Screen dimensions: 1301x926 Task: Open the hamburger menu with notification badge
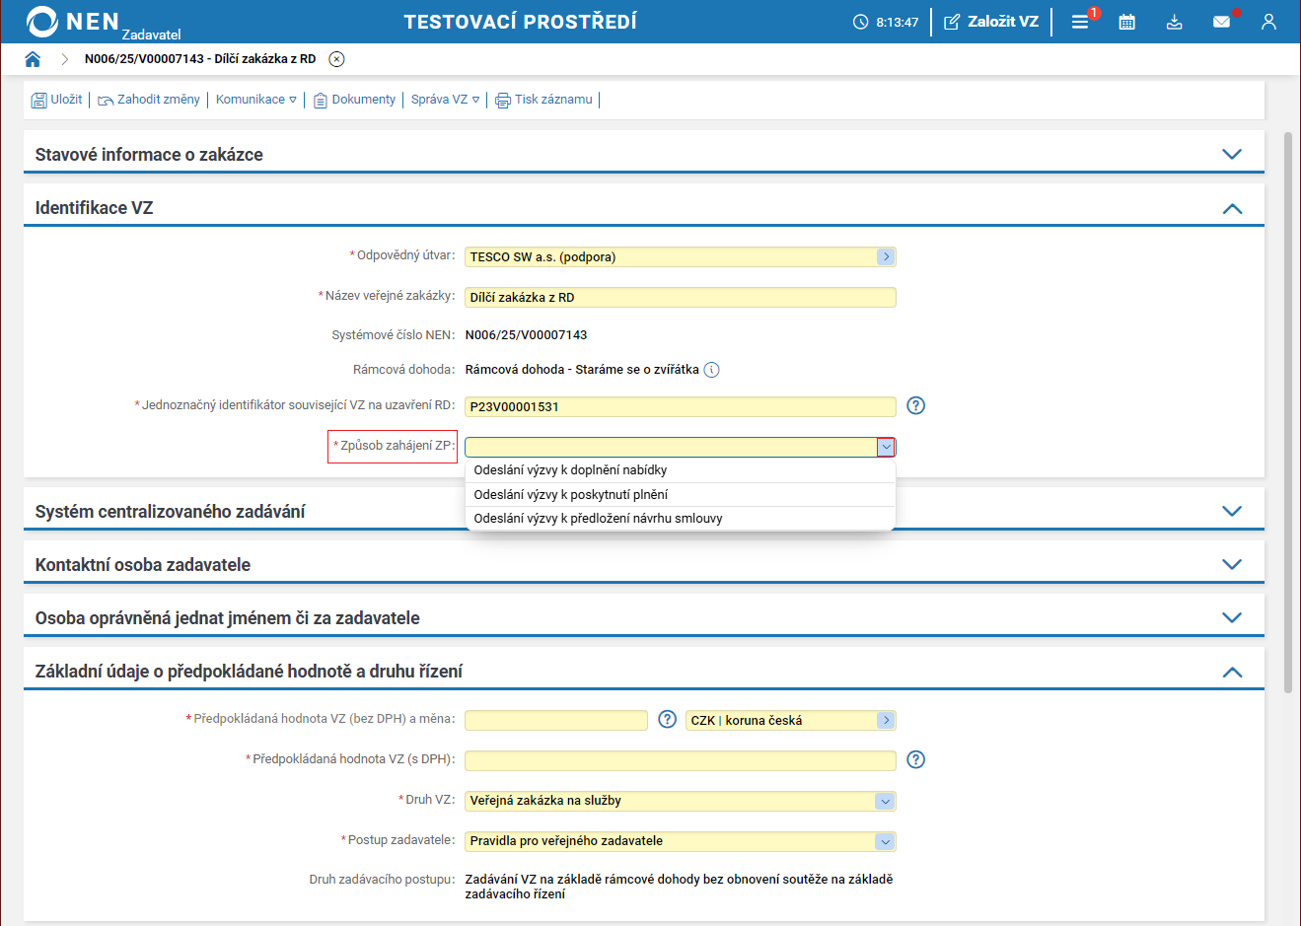1080,22
